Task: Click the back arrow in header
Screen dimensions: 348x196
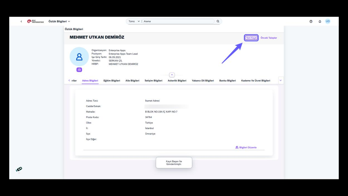Action: coord(21,21)
